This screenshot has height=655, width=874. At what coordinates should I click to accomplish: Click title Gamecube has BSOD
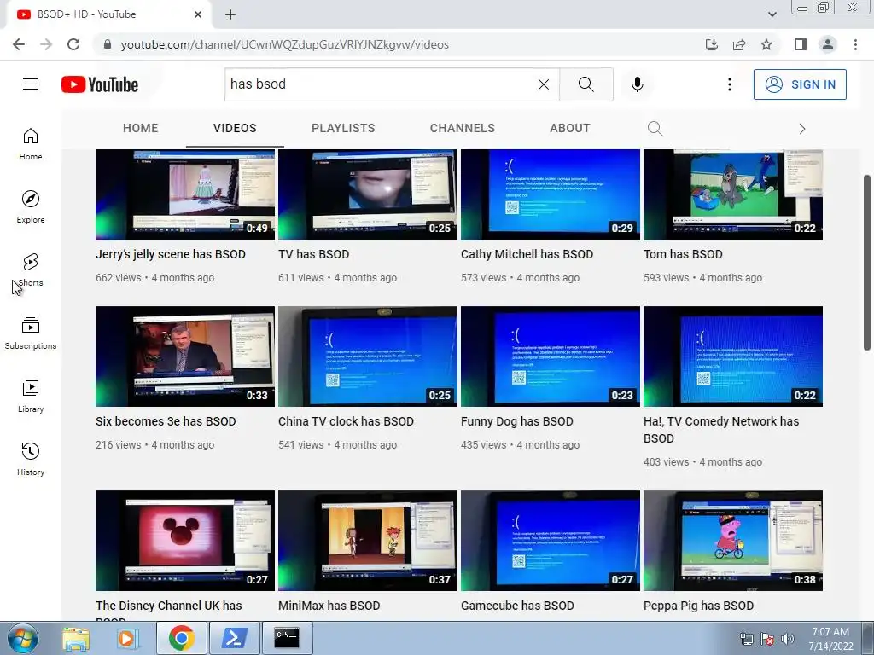tap(517, 606)
